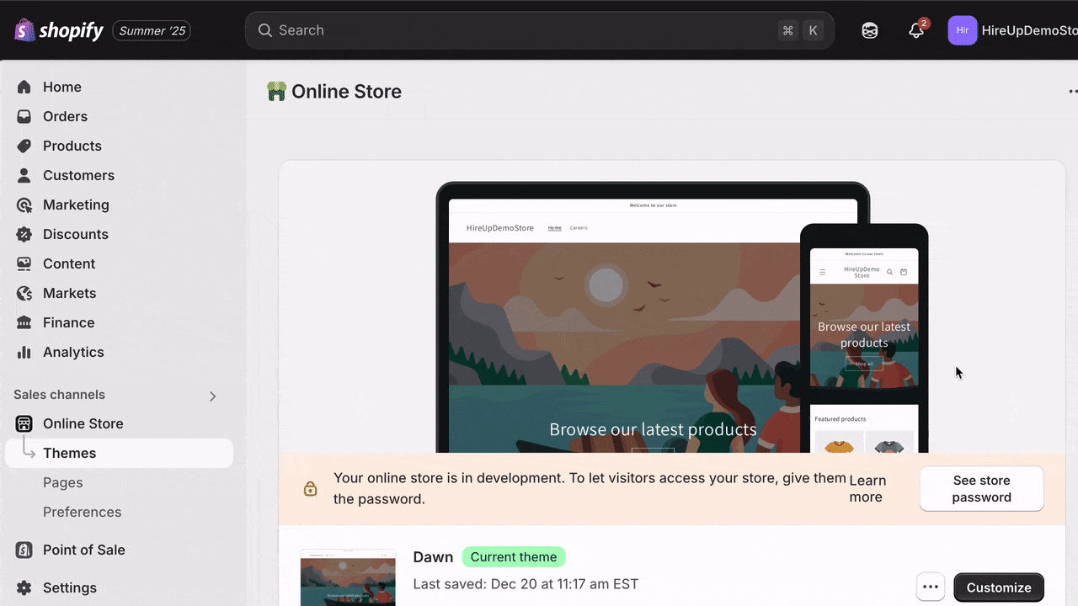This screenshot has height=606, width=1078.
Task: Expand the Sales channels chevron
Action: pos(212,396)
